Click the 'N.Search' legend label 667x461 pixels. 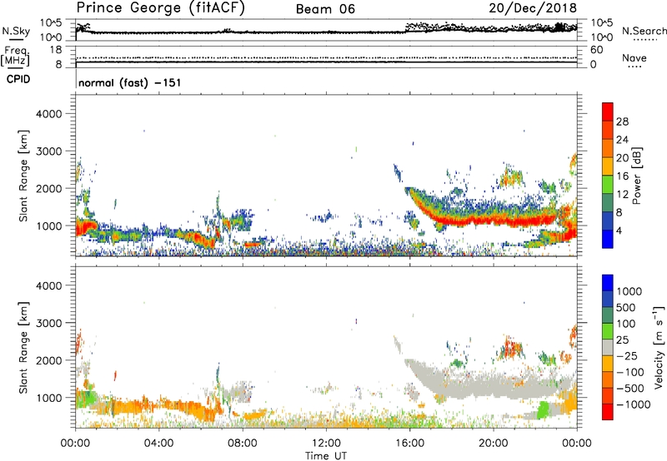644,31
